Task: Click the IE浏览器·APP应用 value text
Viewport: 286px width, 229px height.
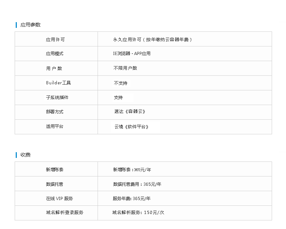Action: [x=132, y=54]
